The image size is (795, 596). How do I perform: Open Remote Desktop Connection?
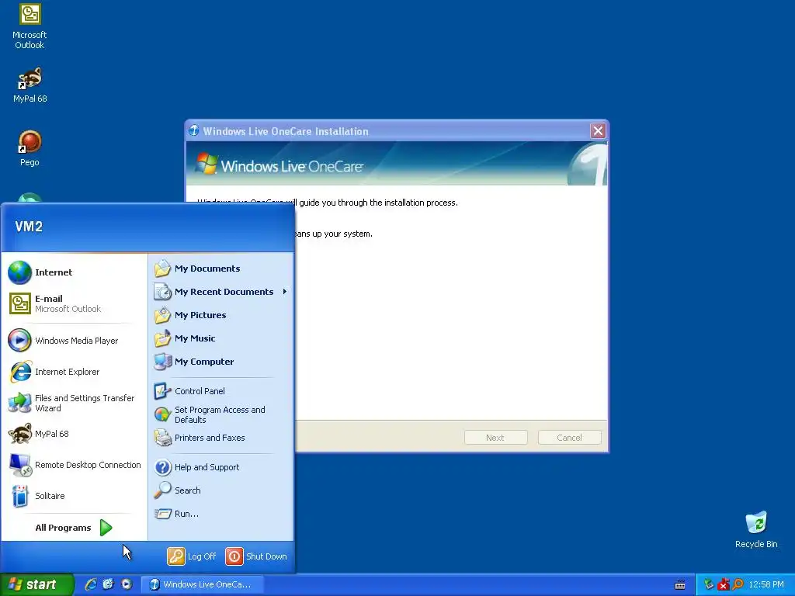[x=74, y=465]
